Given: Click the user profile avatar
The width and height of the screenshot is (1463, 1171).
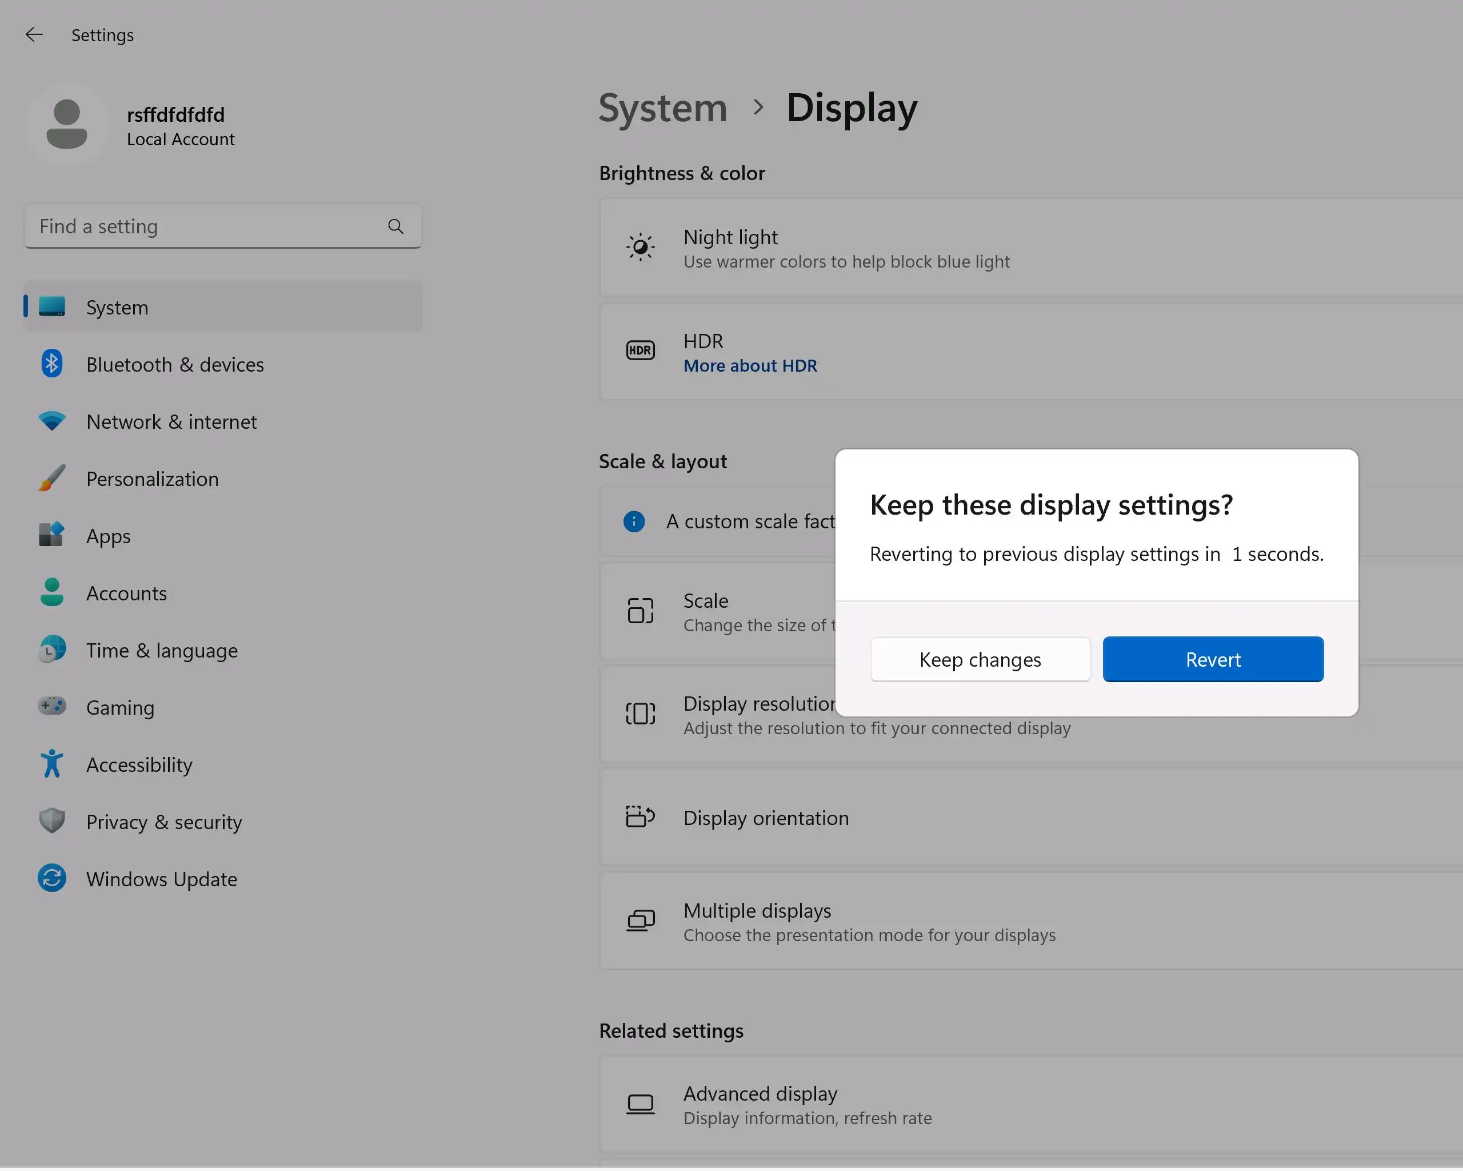Looking at the screenshot, I should pos(66,124).
